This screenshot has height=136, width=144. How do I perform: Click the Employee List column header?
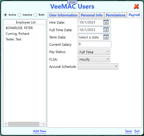(x=25, y=22)
